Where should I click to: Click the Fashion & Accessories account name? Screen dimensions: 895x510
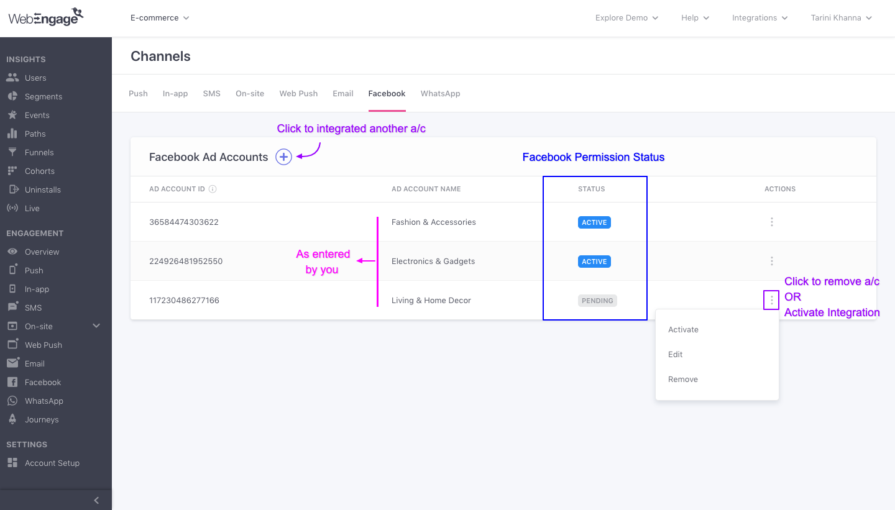[434, 222]
